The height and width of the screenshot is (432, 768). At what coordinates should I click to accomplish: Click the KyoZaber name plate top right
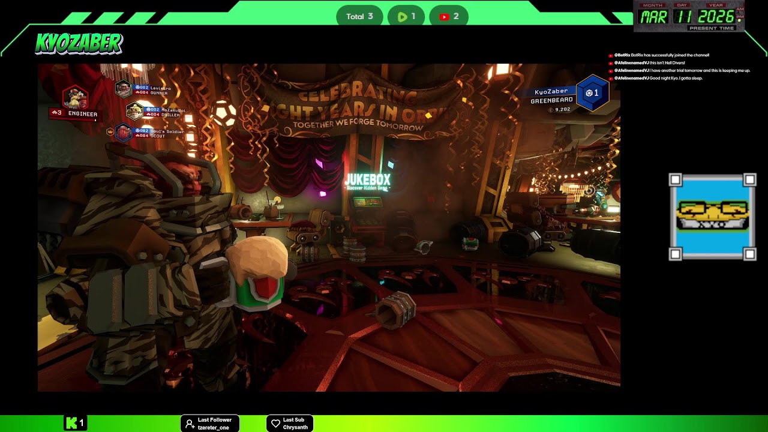(x=551, y=92)
